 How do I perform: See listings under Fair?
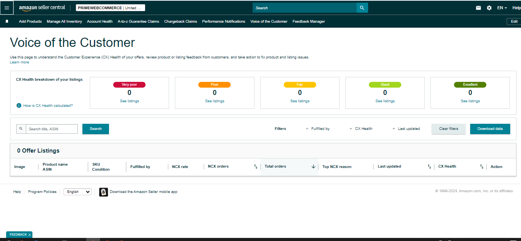click(300, 101)
